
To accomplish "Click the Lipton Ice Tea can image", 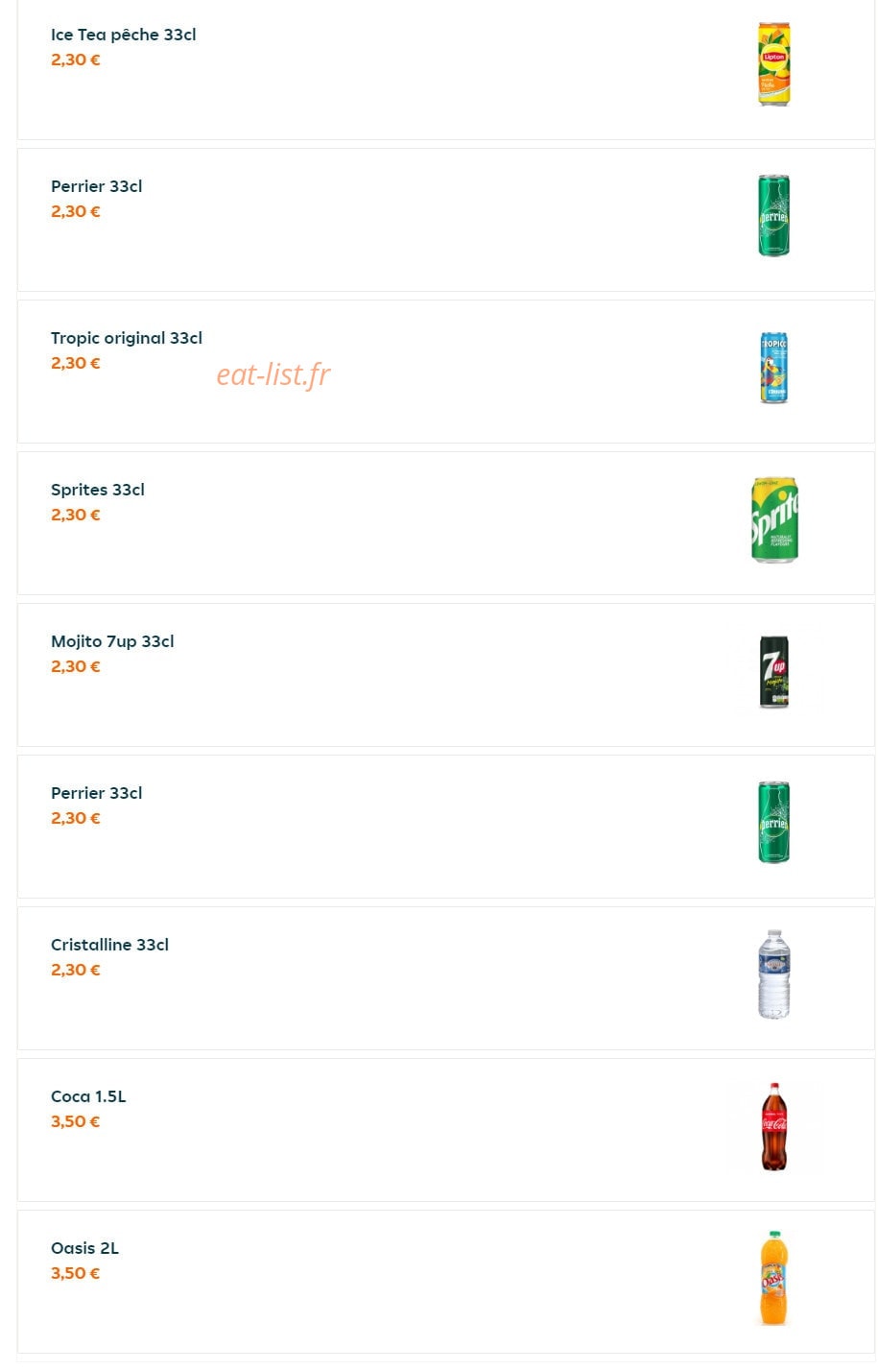I will [774, 64].
